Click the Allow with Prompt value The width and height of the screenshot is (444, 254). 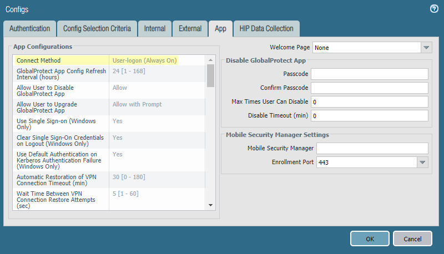[x=137, y=104]
